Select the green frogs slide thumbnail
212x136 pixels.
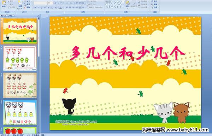point(20,58)
